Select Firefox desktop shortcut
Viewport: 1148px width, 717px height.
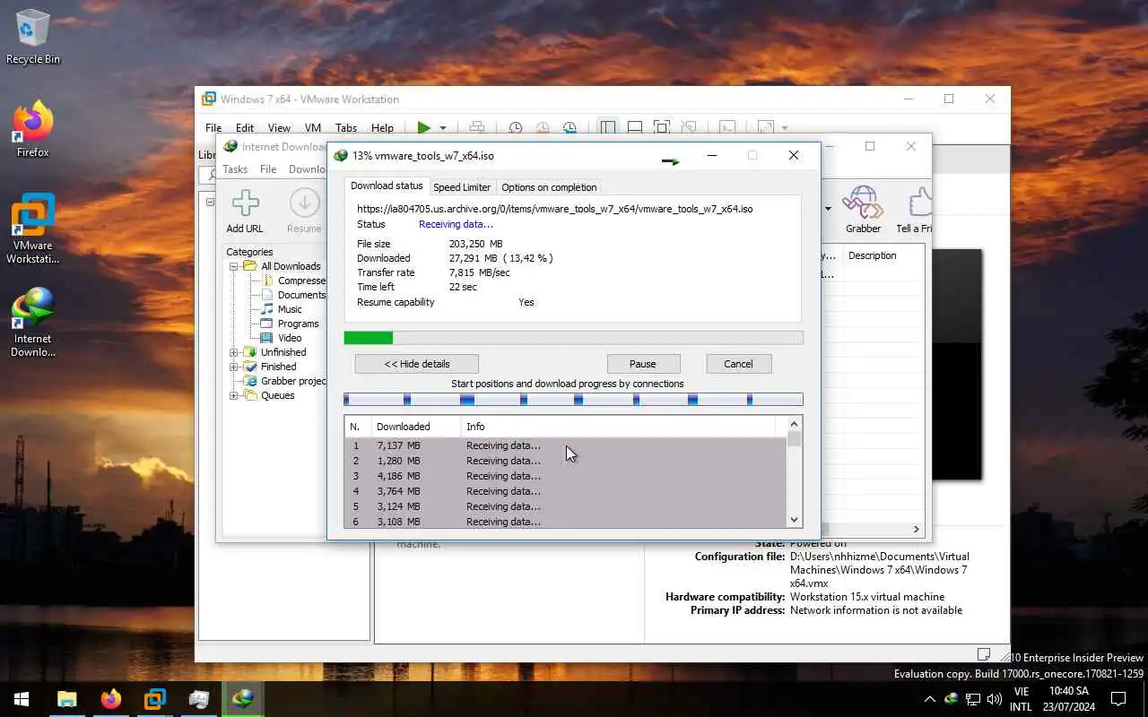point(33,131)
